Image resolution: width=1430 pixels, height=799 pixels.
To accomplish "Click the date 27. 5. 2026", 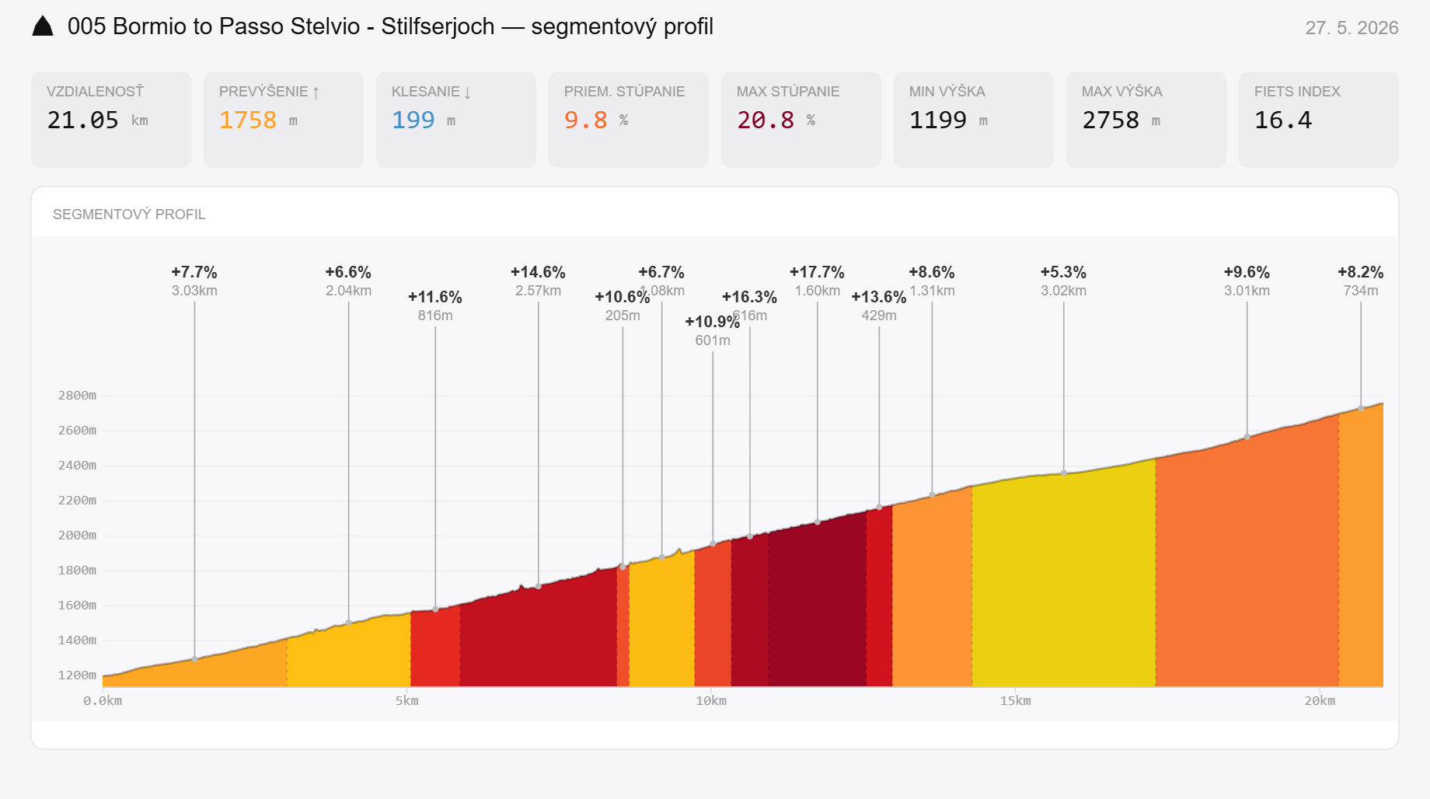I will [1352, 28].
